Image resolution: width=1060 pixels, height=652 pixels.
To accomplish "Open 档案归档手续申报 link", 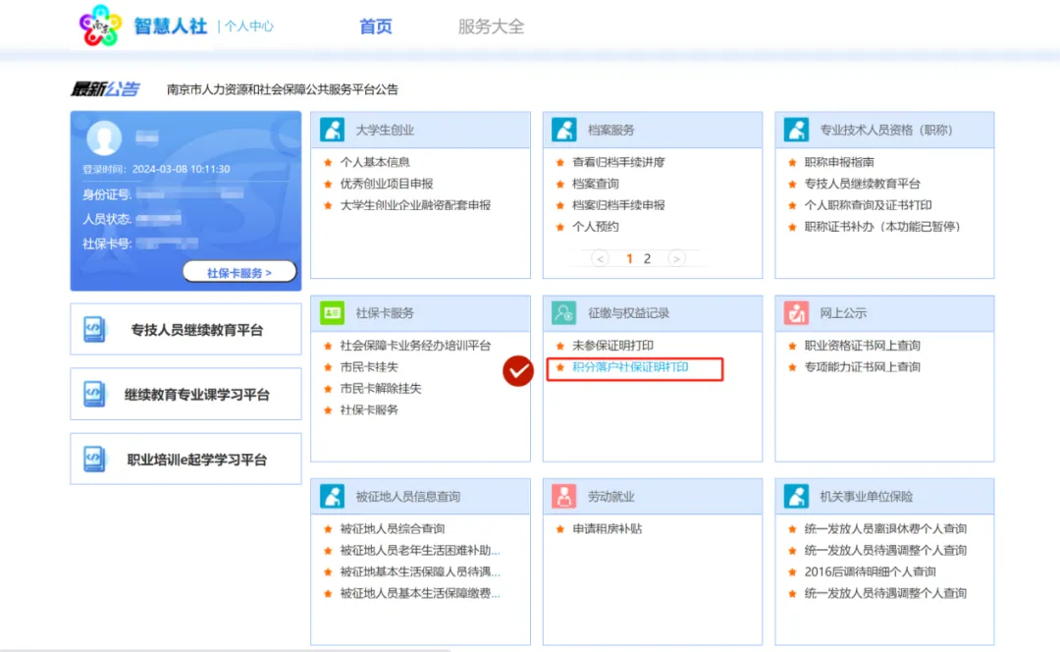I will (x=618, y=205).
